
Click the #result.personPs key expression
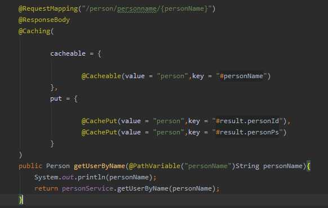coord(247,132)
